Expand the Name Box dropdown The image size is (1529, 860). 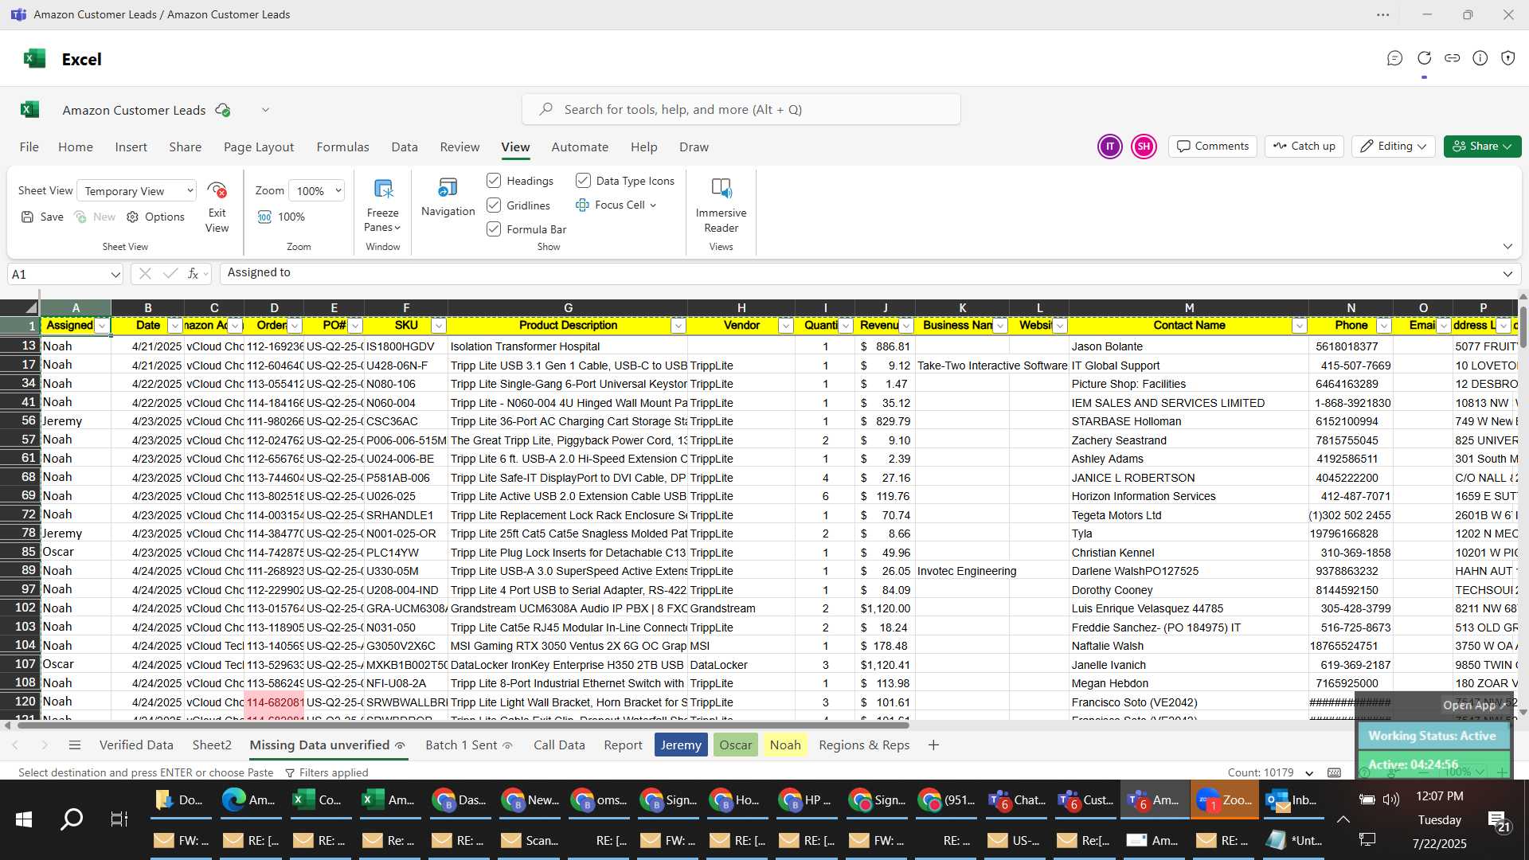(115, 275)
